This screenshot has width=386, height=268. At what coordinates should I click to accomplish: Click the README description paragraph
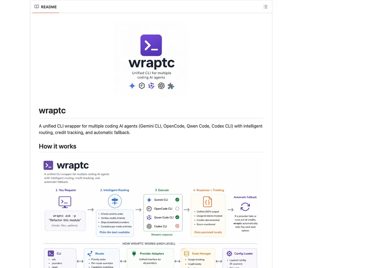pos(151,129)
